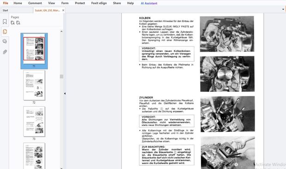Select page 73 thumbnail
This screenshot has width=286, height=169.
point(34,122)
